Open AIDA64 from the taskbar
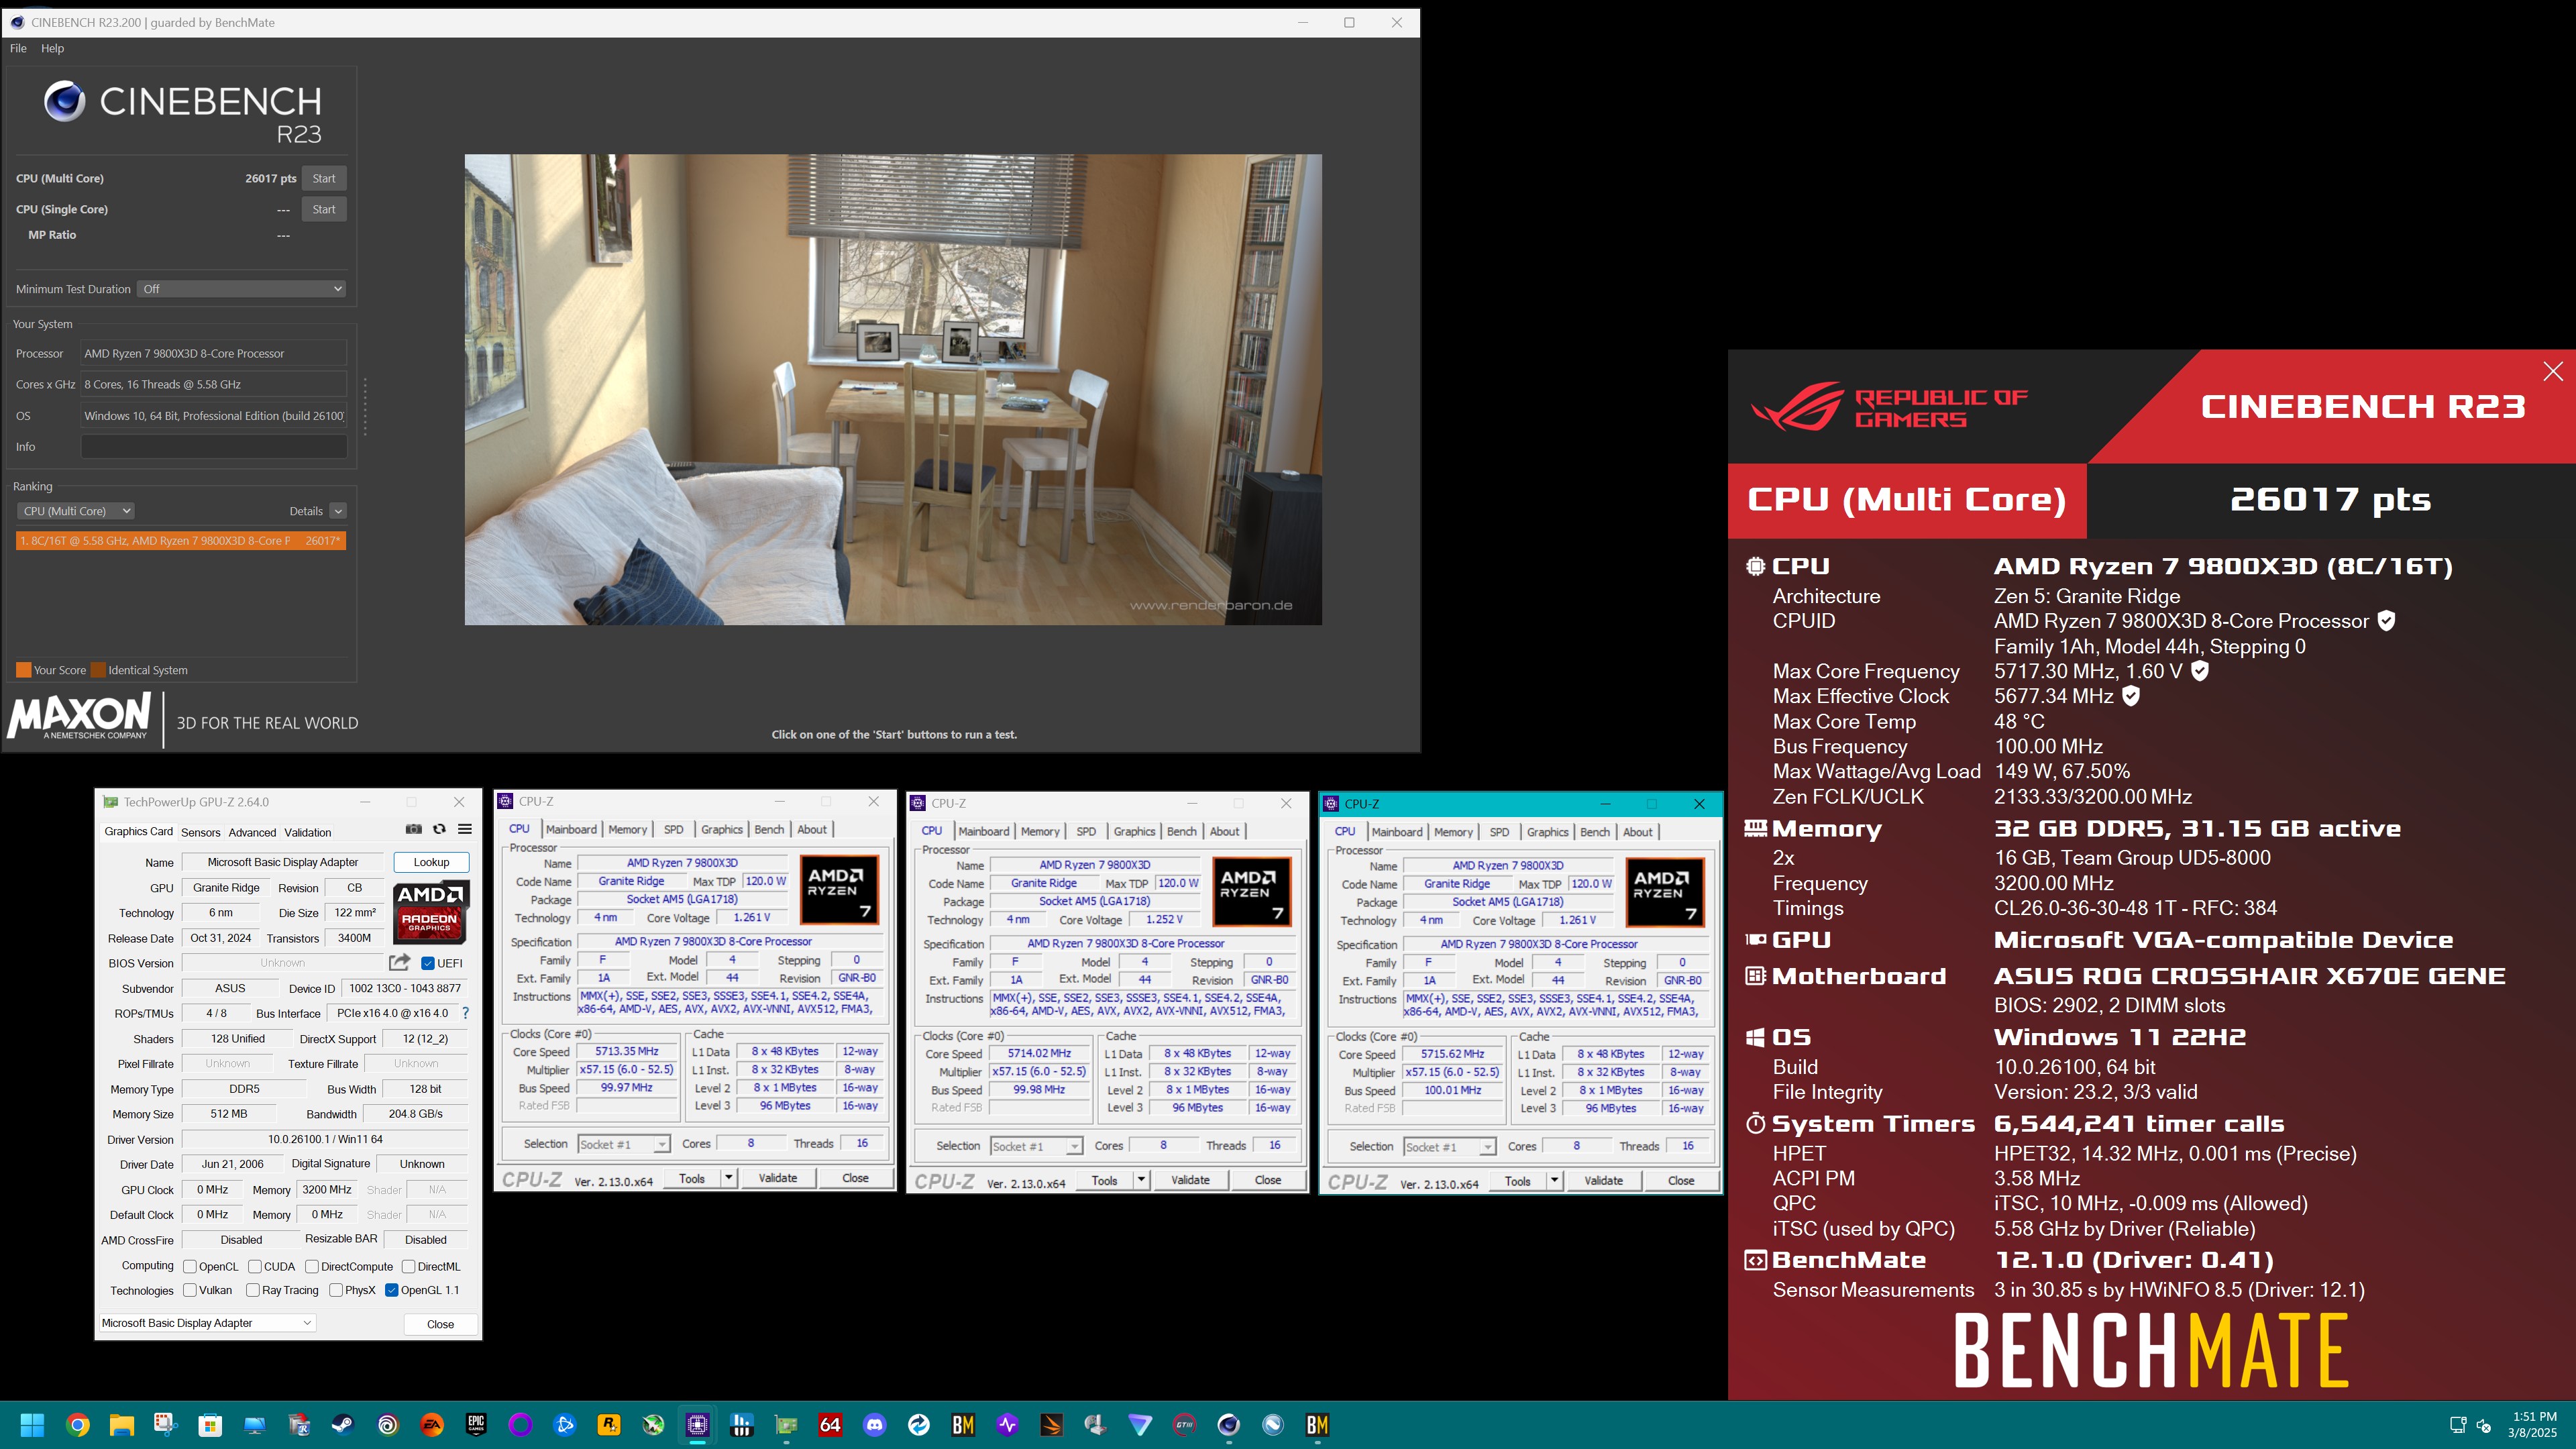 [830, 1424]
